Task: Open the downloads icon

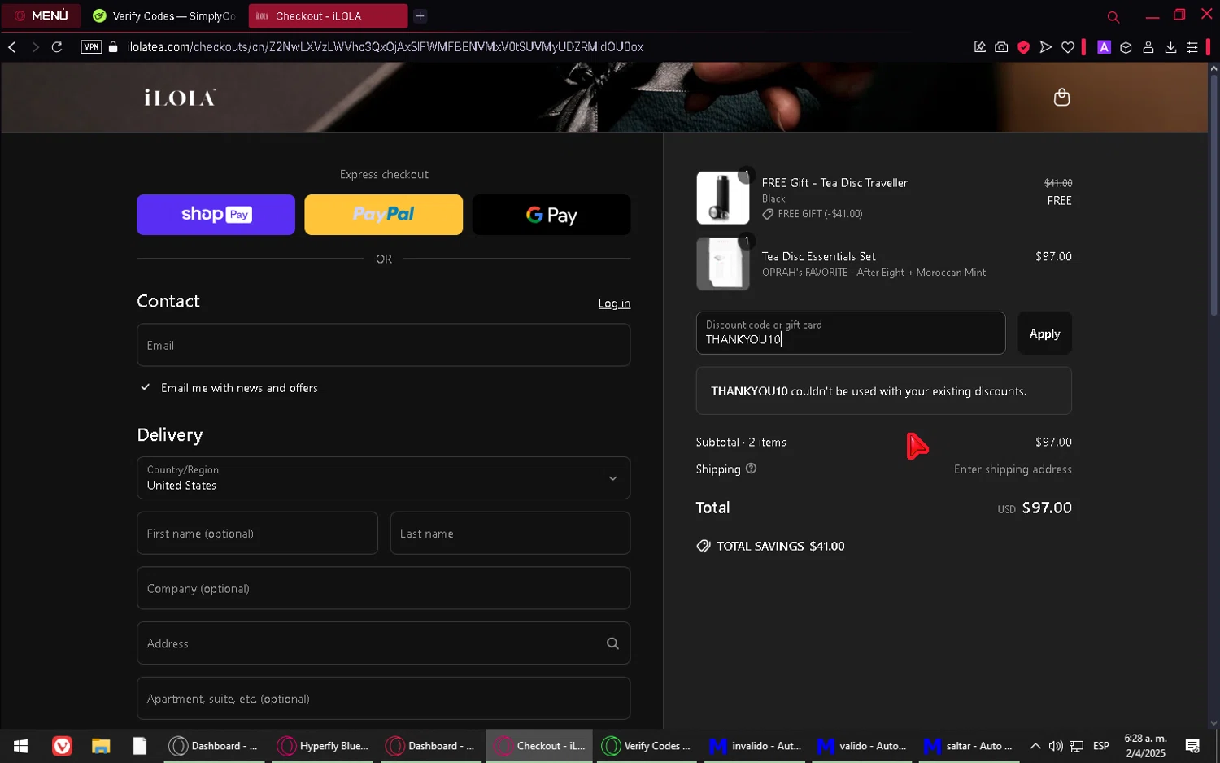Action: [x=1170, y=47]
